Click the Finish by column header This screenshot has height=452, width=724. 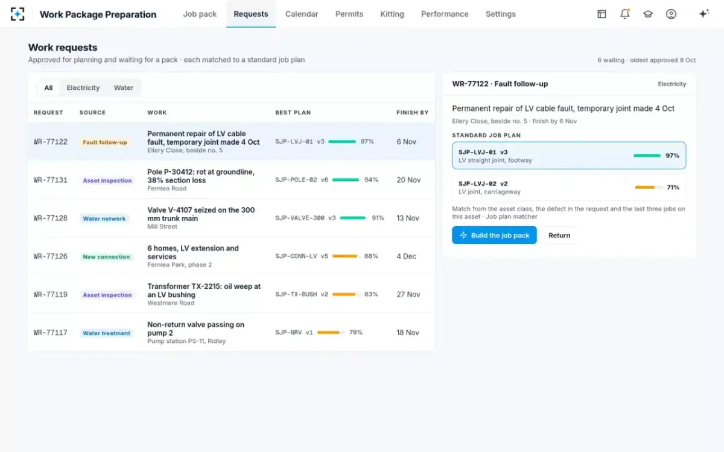(x=413, y=113)
